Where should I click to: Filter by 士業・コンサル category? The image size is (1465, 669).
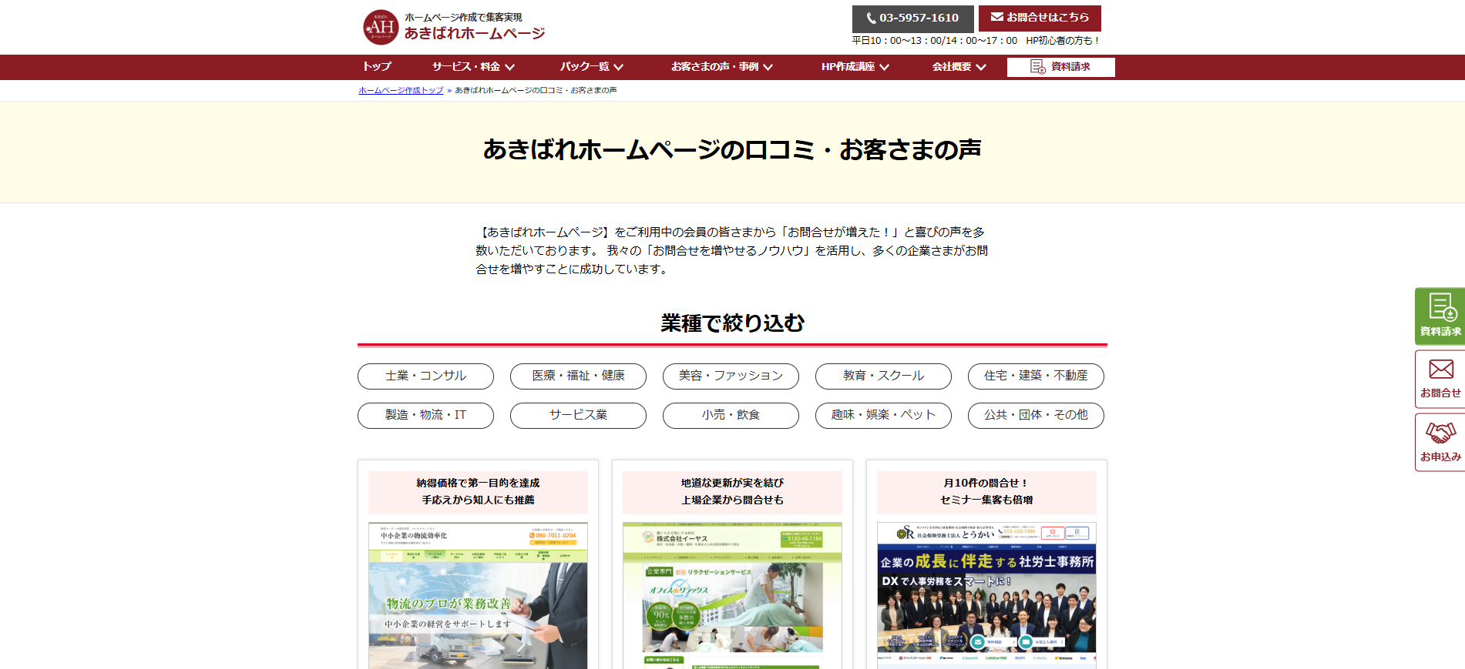pyautogui.click(x=425, y=376)
